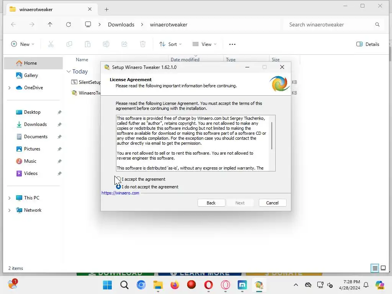Click the Rename icon in toolbar

(106, 44)
